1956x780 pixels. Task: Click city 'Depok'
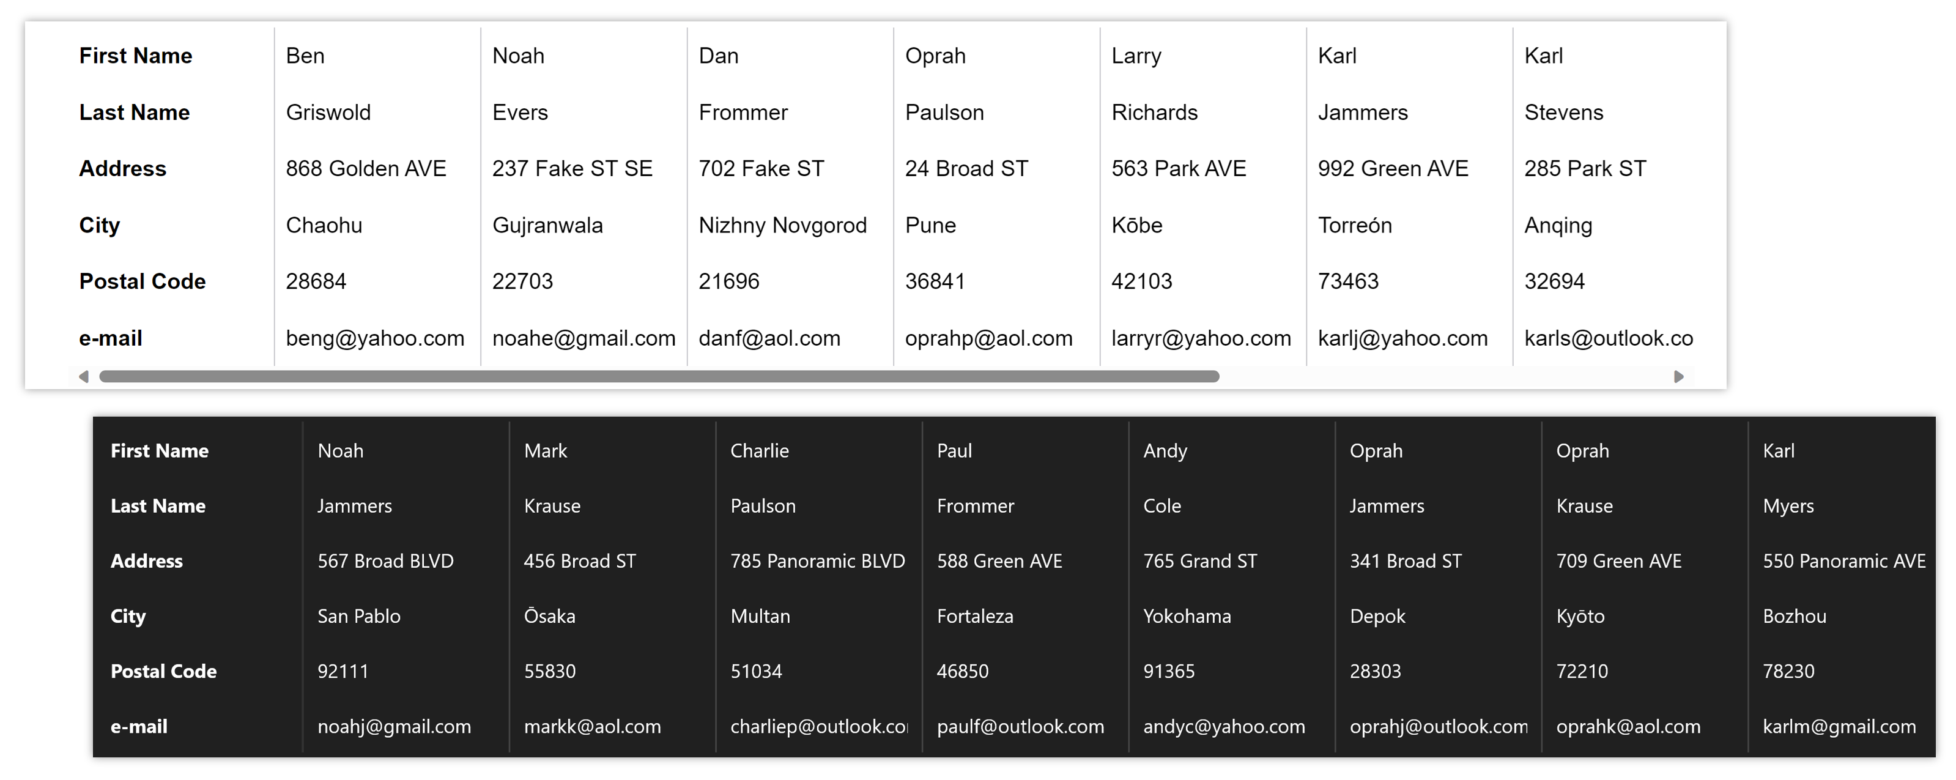point(1377,617)
